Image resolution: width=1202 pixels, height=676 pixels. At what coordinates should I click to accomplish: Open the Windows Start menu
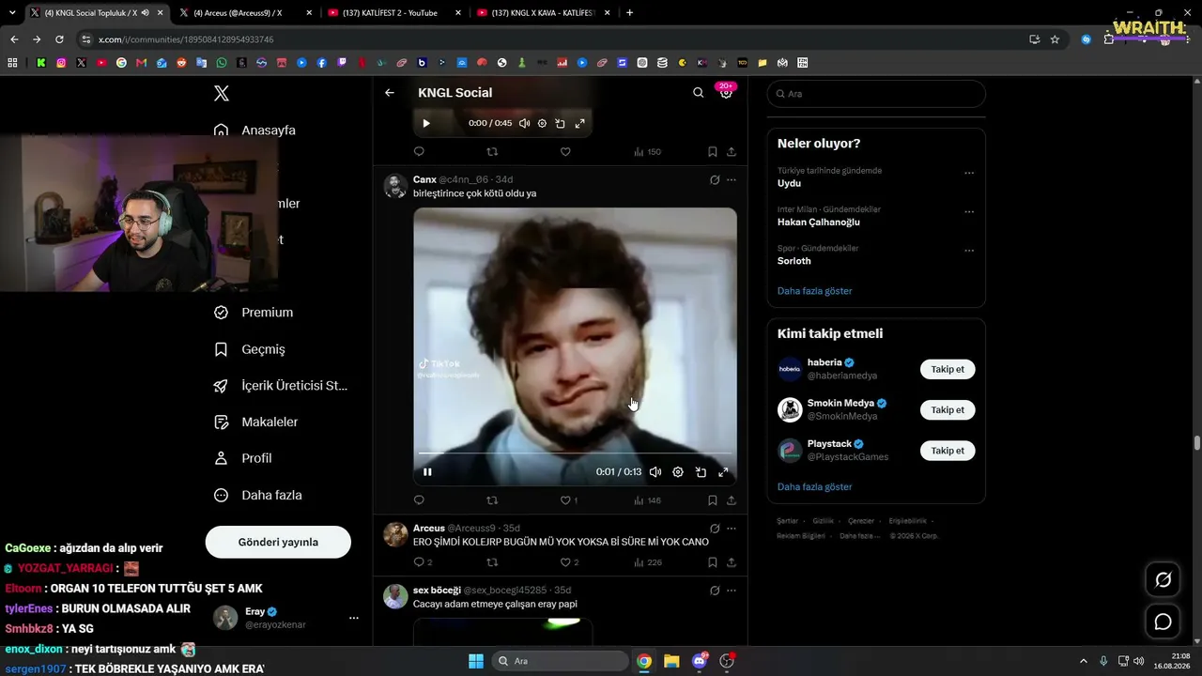(476, 661)
